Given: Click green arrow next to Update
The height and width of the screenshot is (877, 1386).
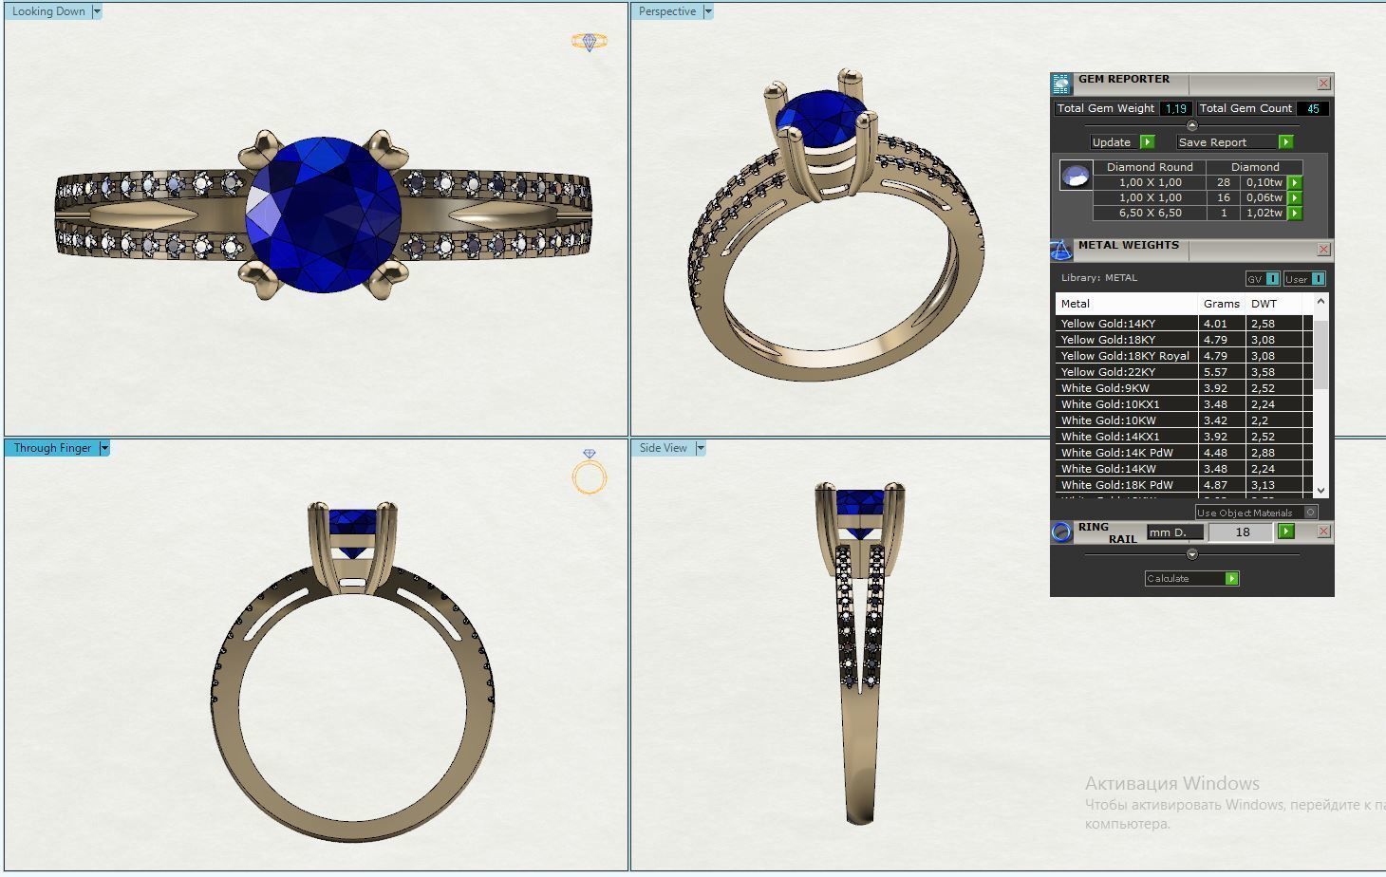Looking at the screenshot, I should coord(1147,141).
